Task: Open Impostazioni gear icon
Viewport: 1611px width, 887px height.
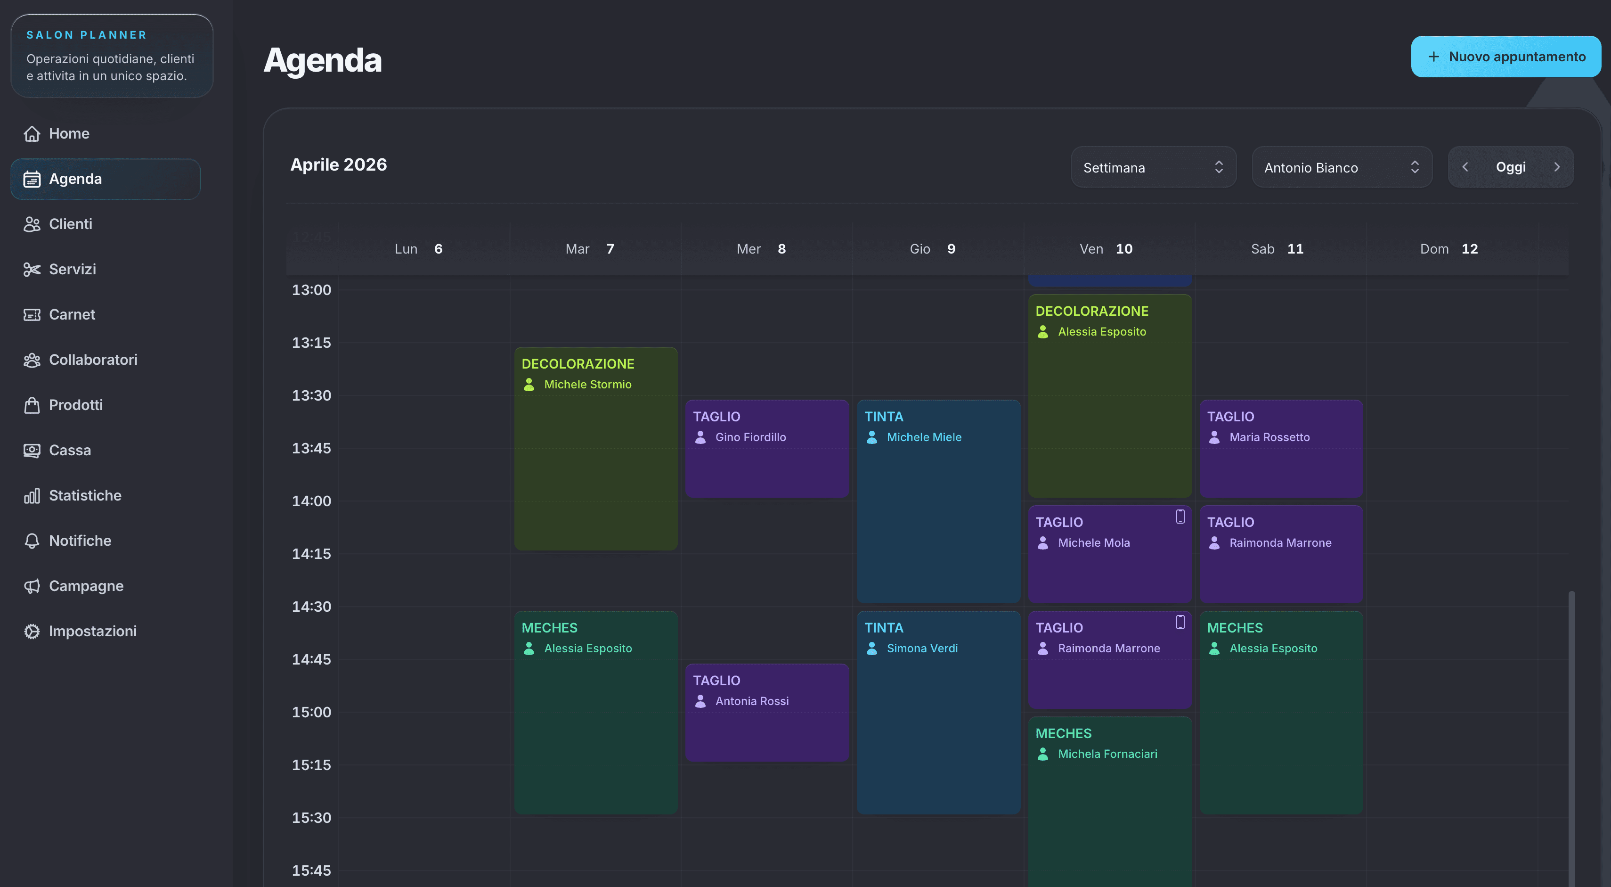Action: pos(32,632)
